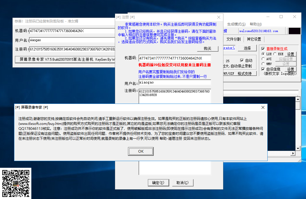Switch to the 文件分割 tab
306x199 pixels.
[x=234, y=39]
